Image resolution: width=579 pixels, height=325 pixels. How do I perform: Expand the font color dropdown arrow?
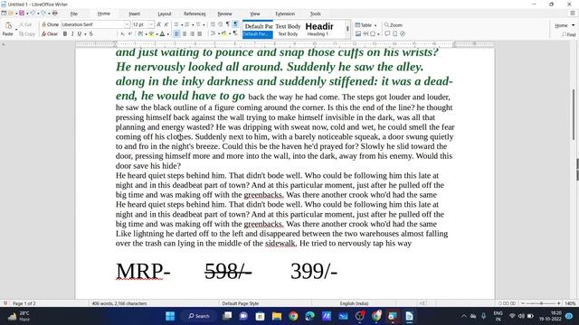(167, 34)
